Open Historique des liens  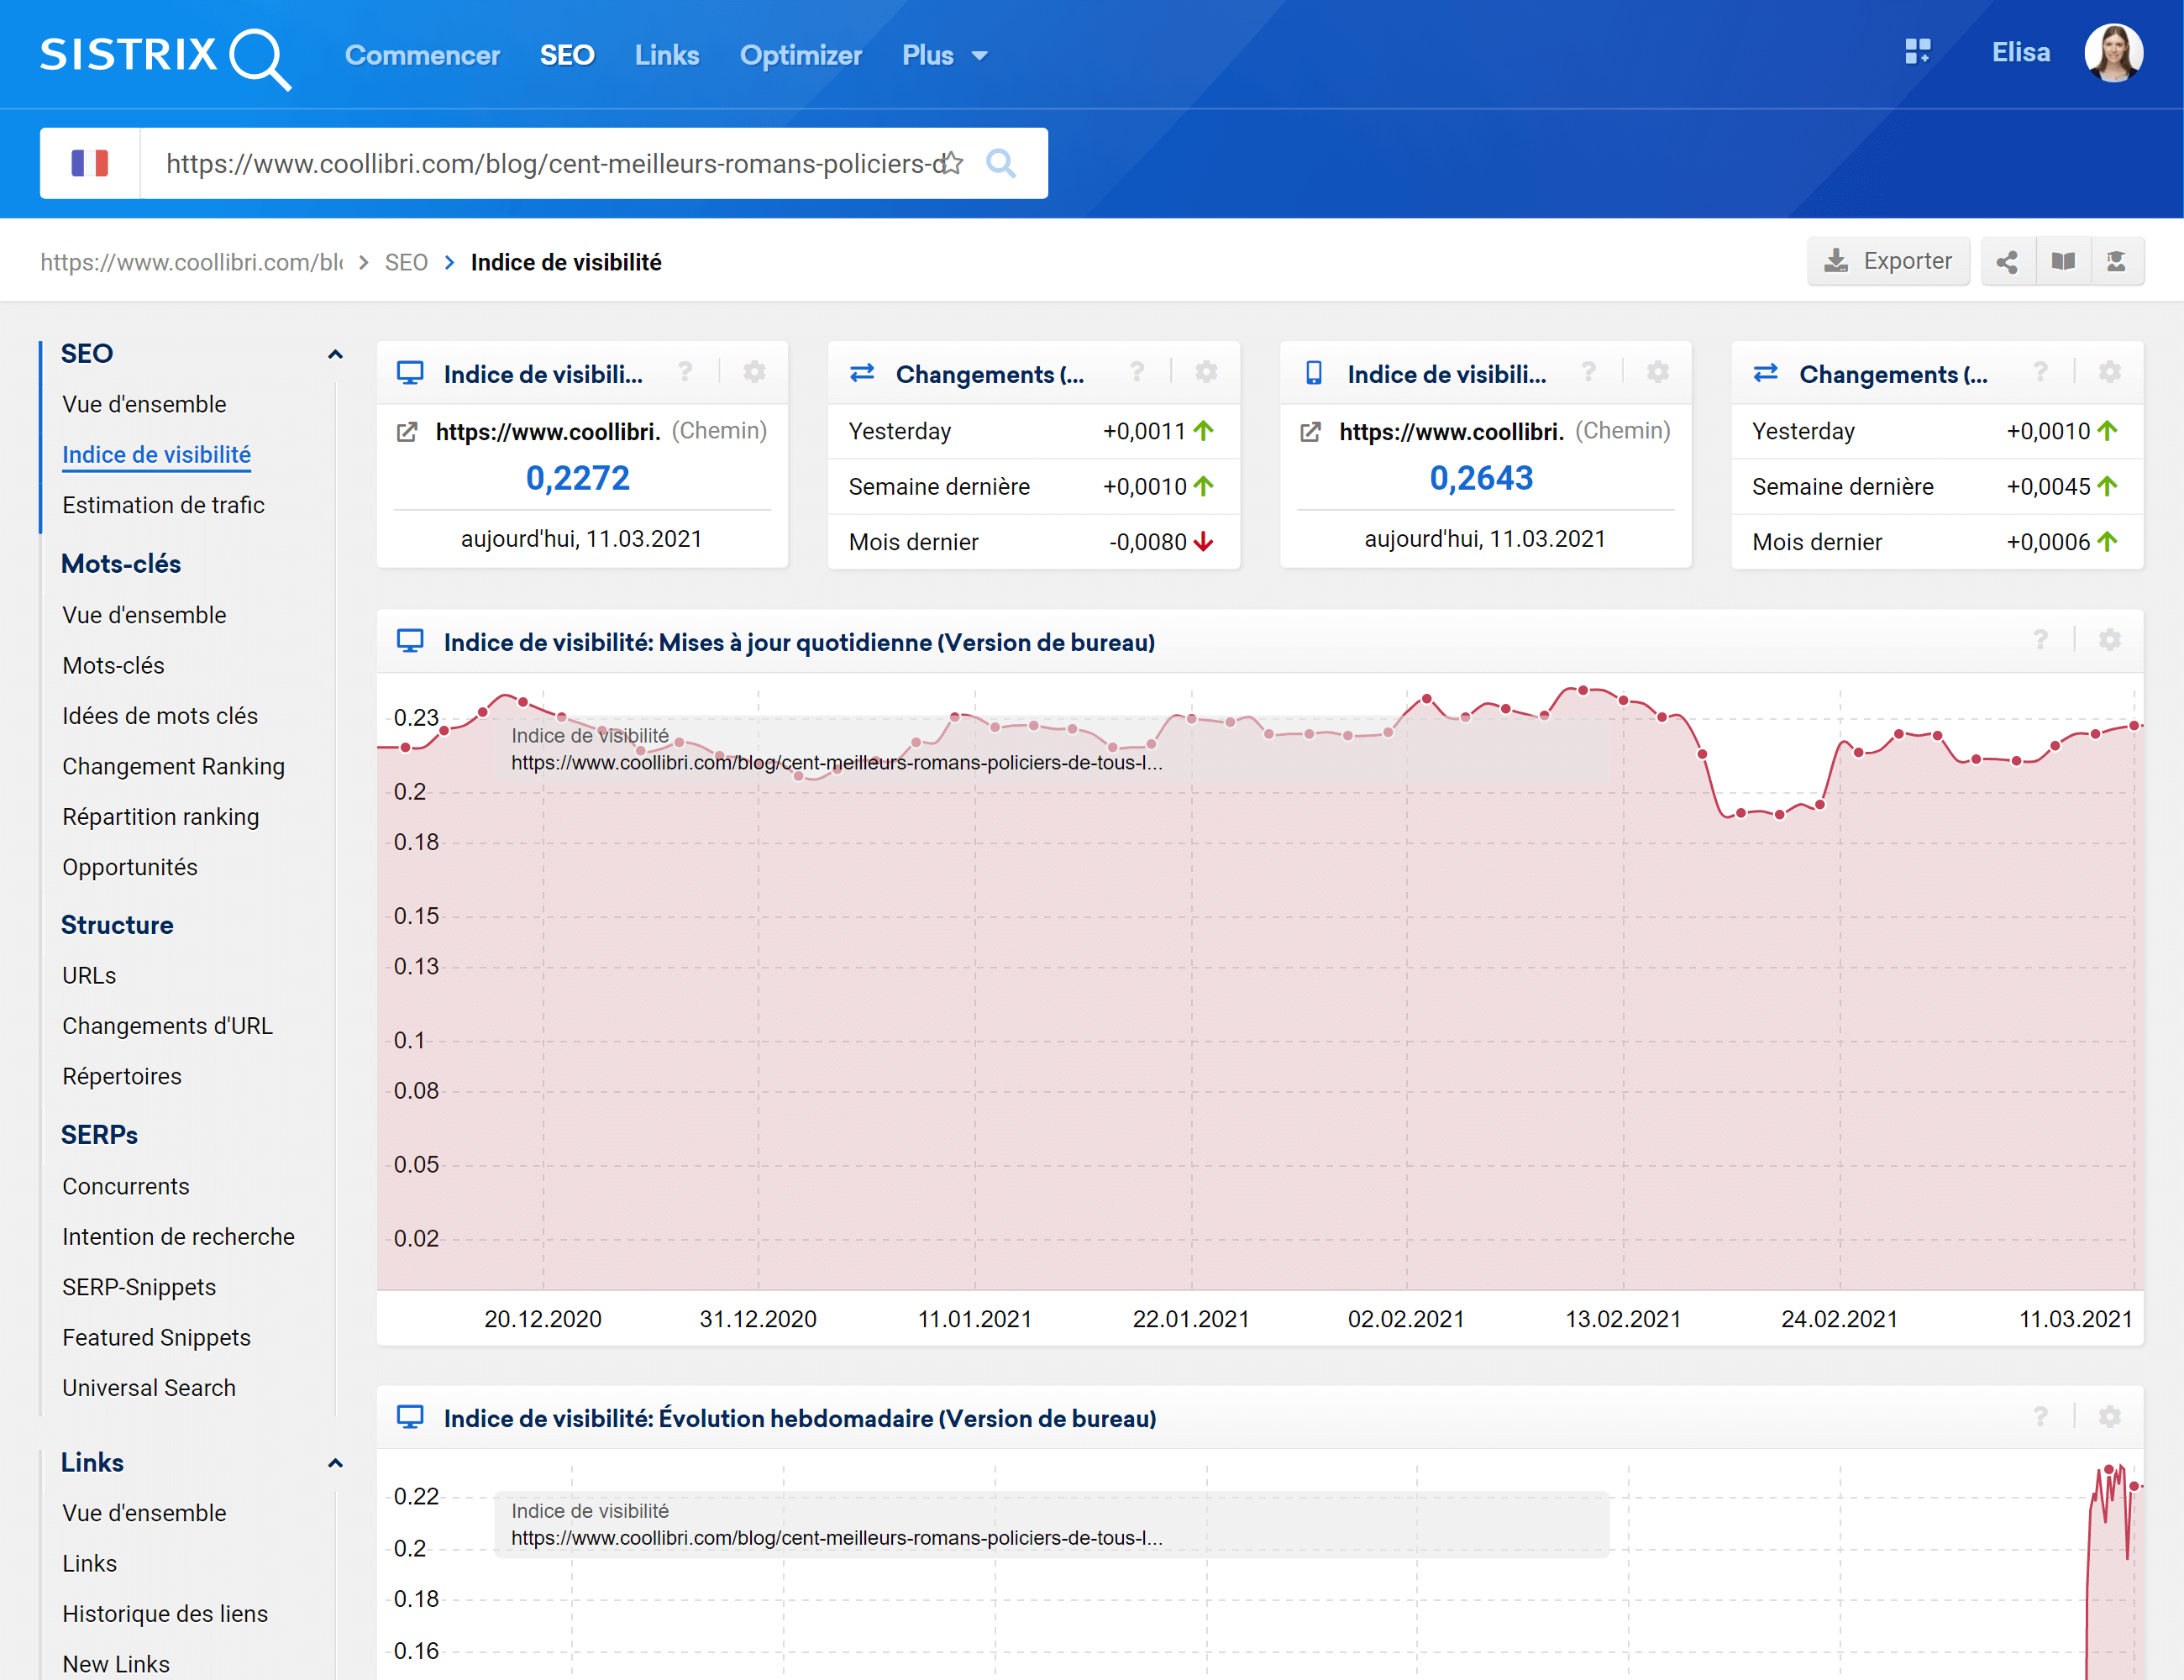[165, 1614]
